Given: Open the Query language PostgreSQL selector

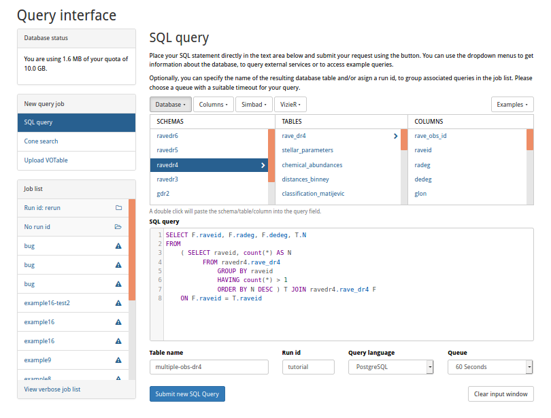Looking at the screenshot, I should (x=390, y=367).
